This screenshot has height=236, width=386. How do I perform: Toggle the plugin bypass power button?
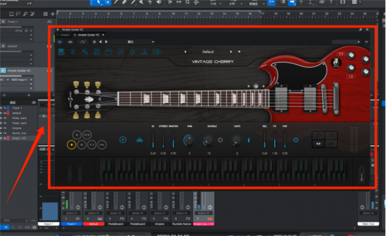coord(61,42)
